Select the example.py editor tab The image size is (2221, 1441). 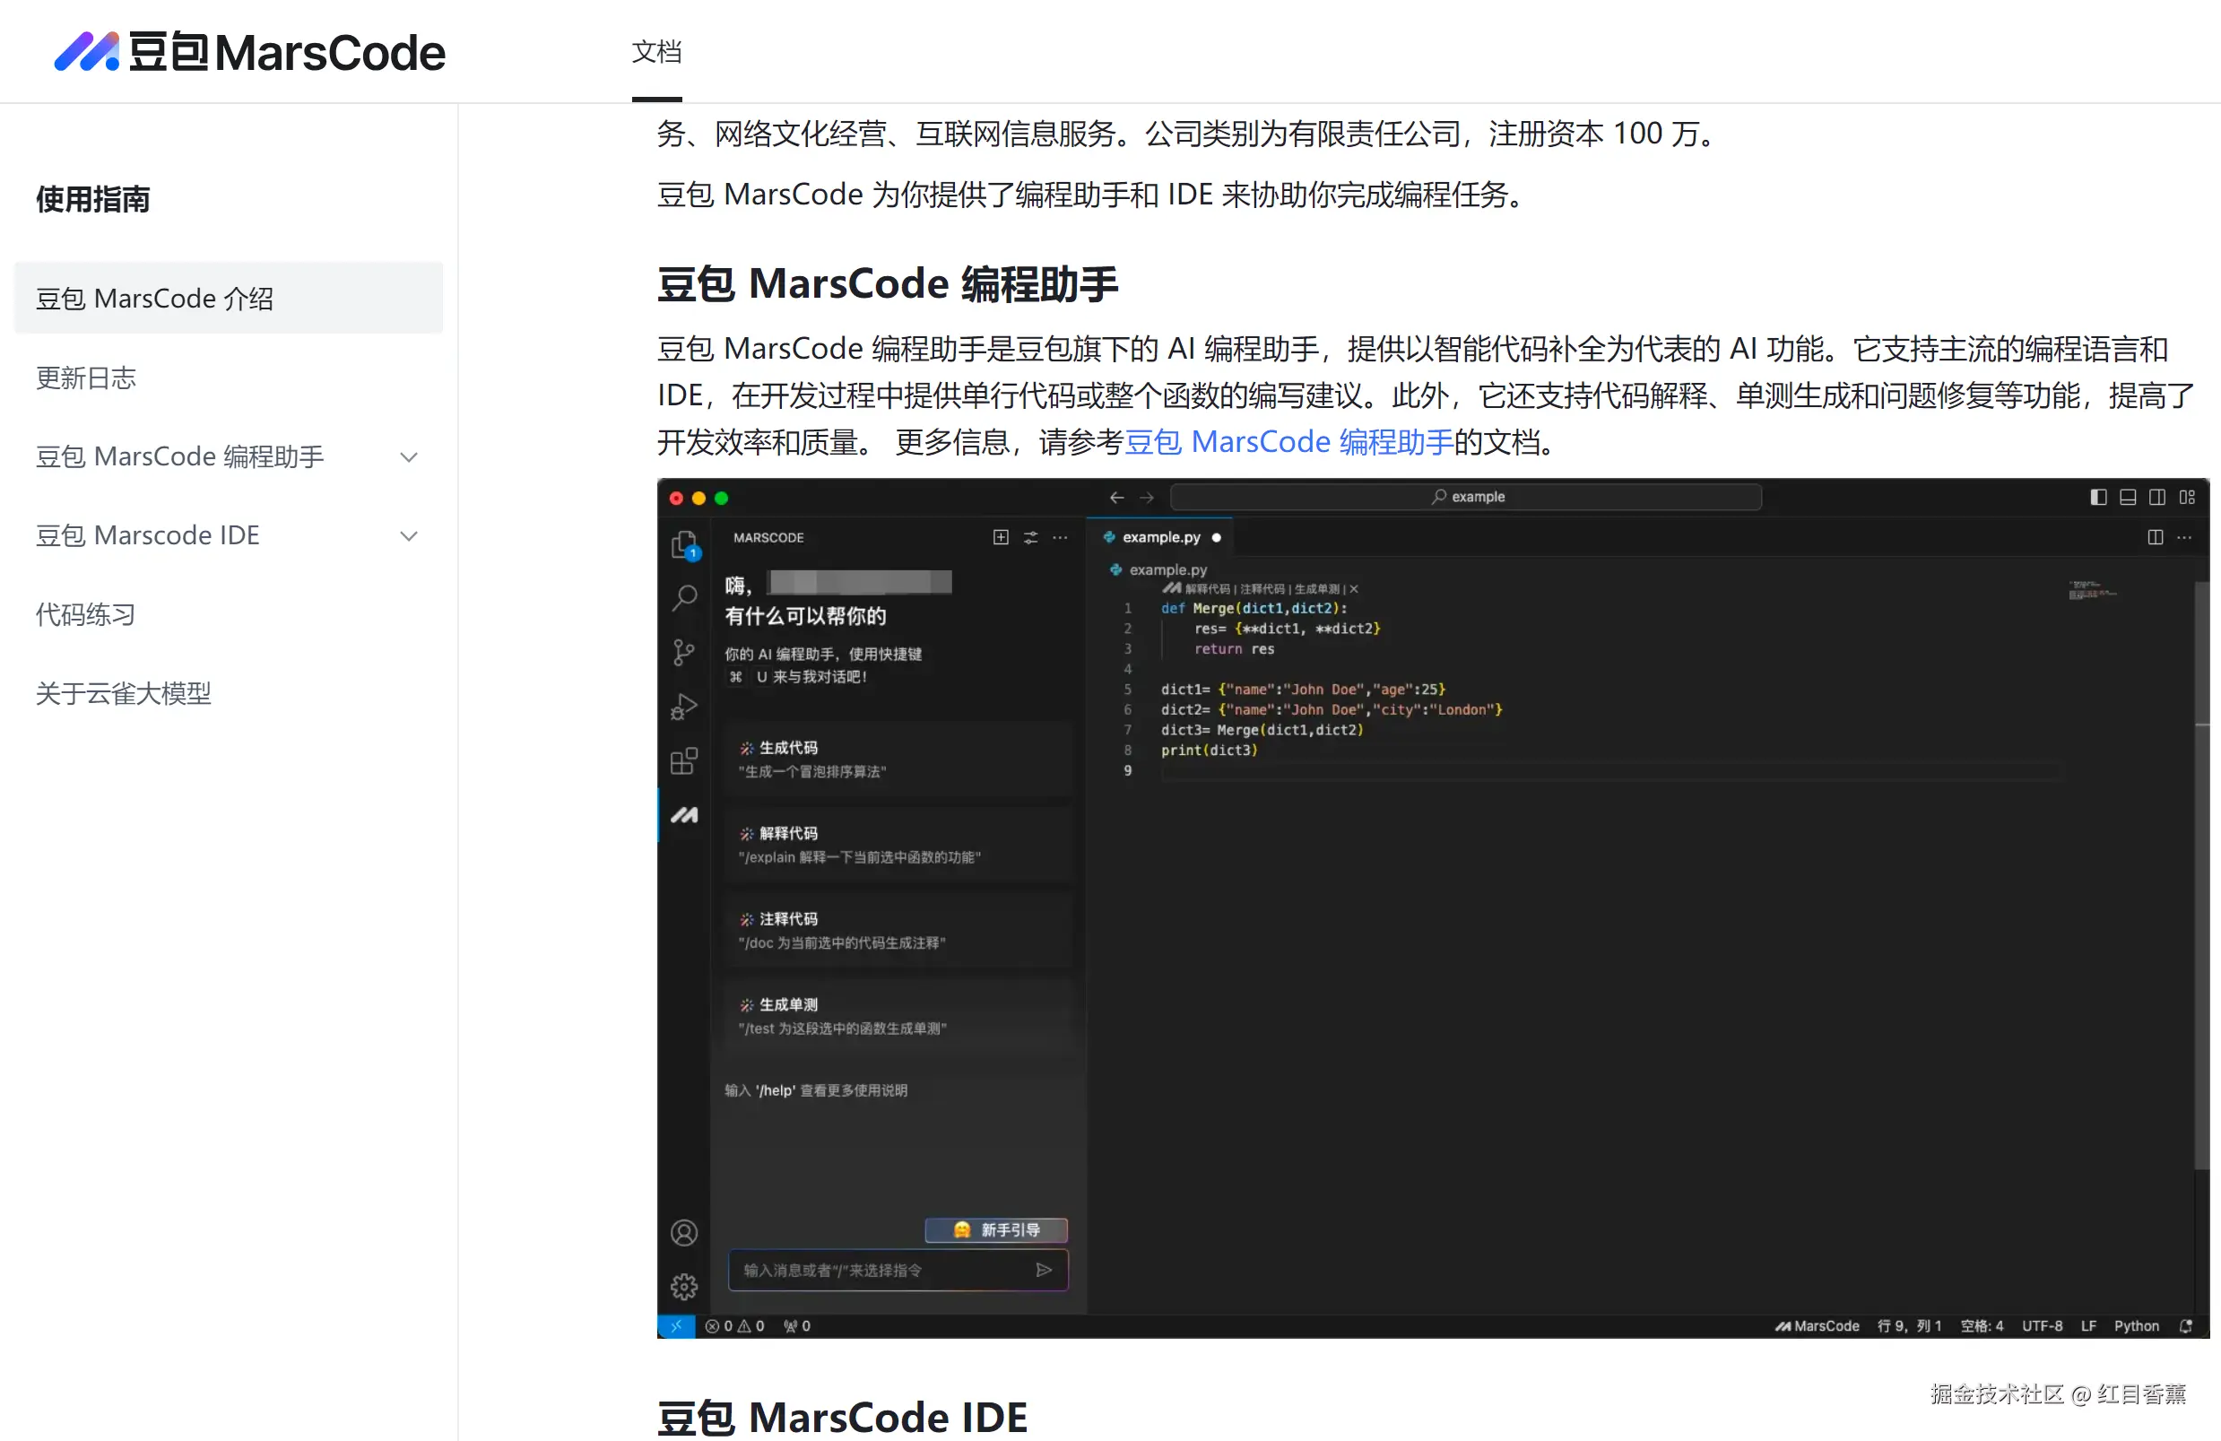(1160, 538)
